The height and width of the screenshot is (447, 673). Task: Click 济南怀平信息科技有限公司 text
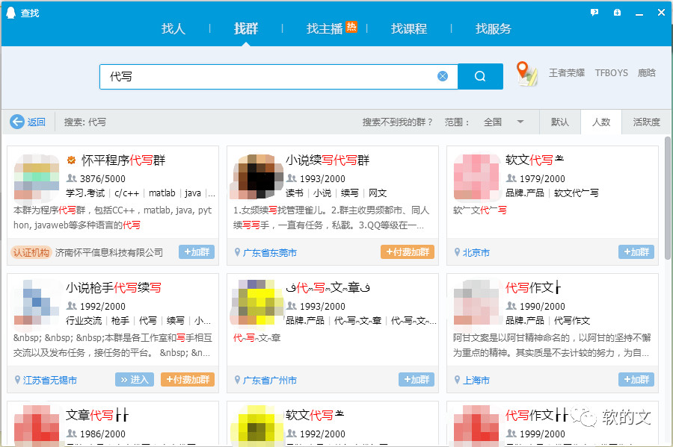(x=109, y=253)
